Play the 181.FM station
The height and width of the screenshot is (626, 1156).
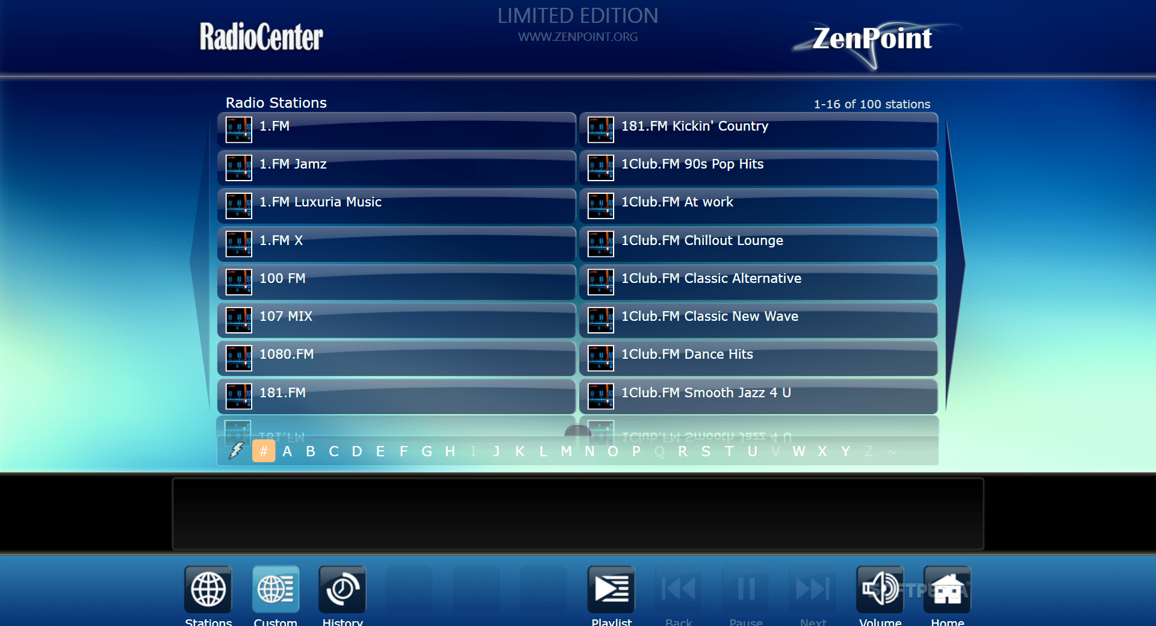tap(397, 396)
